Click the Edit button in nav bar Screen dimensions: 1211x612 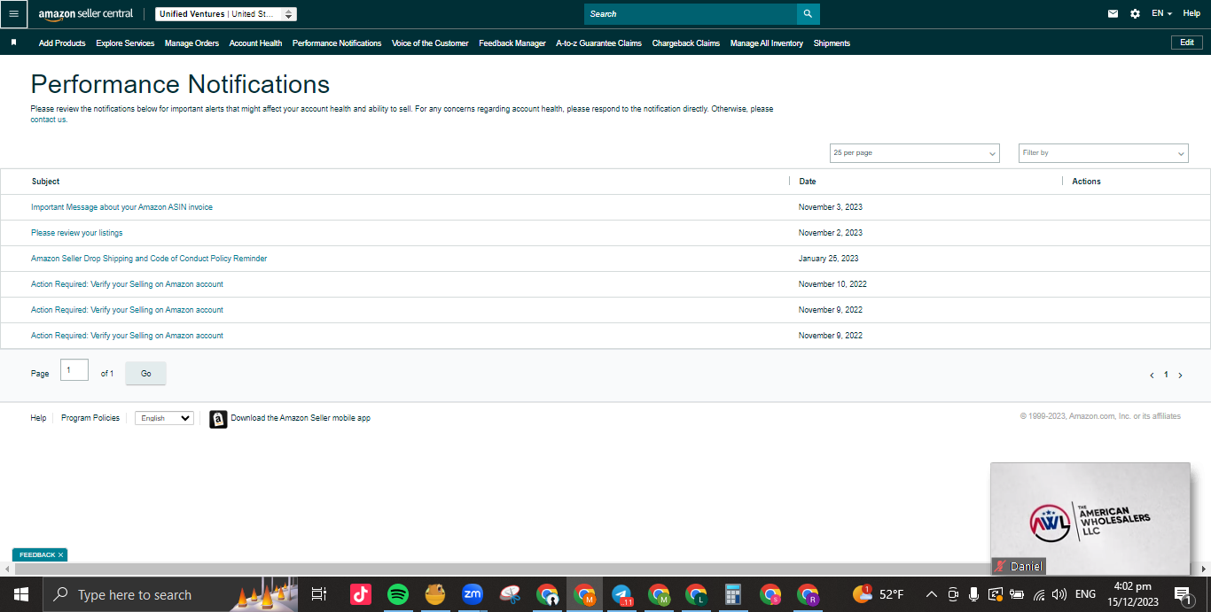(x=1187, y=43)
